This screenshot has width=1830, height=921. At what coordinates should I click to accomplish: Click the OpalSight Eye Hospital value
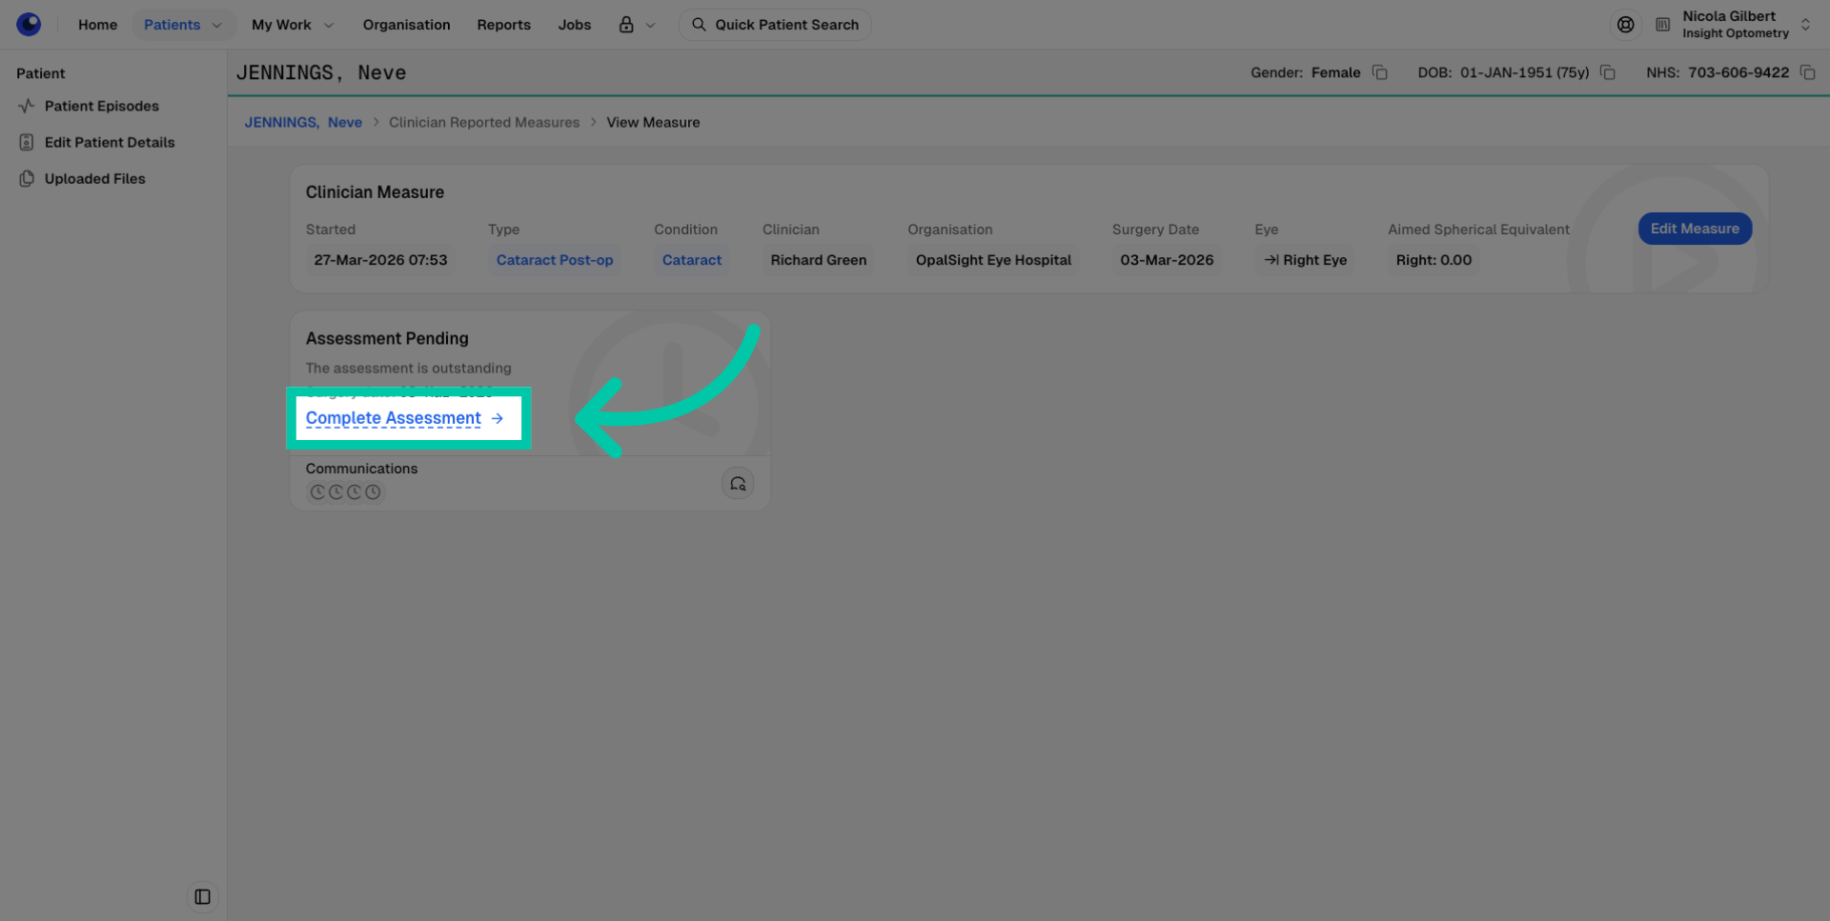993,260
